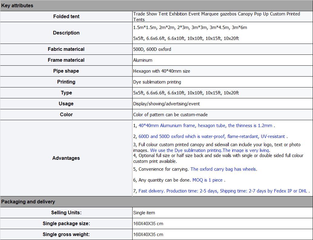Screen dimensions: 313x240
Task: Select the 'Single package size:' label
Action: (66, 224)
